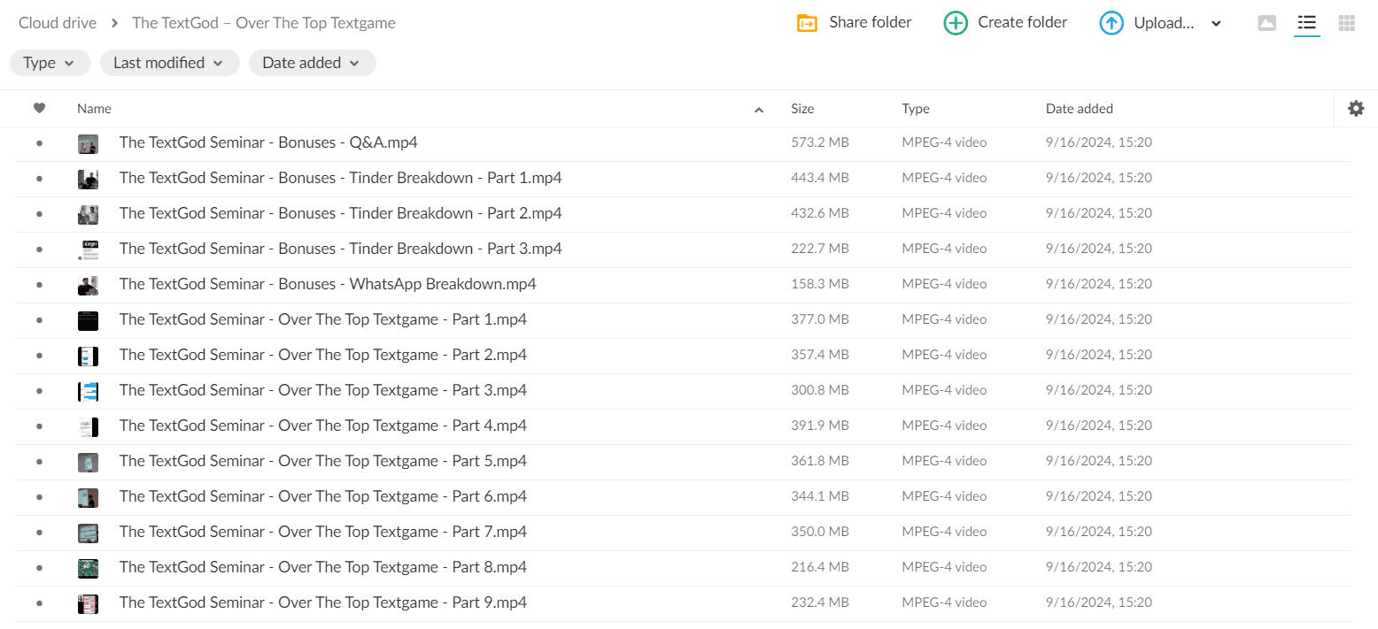Select Over The Top Textgame - Part 4.mp4
The width and height of the screenshot is (1378, 629).
323,426
